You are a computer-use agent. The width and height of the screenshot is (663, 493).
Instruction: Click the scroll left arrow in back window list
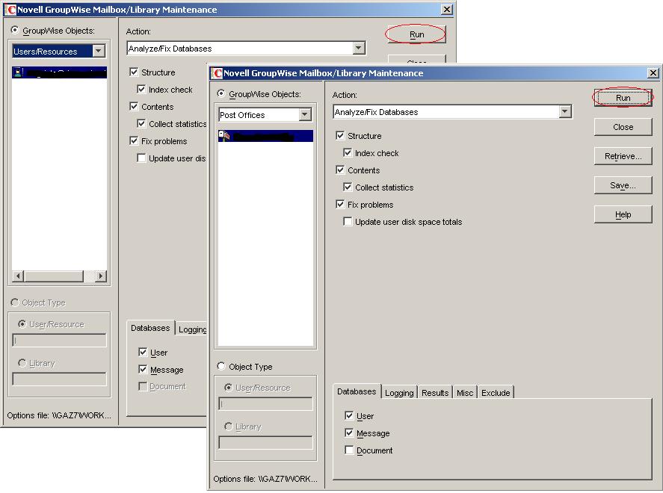[18, 276]
